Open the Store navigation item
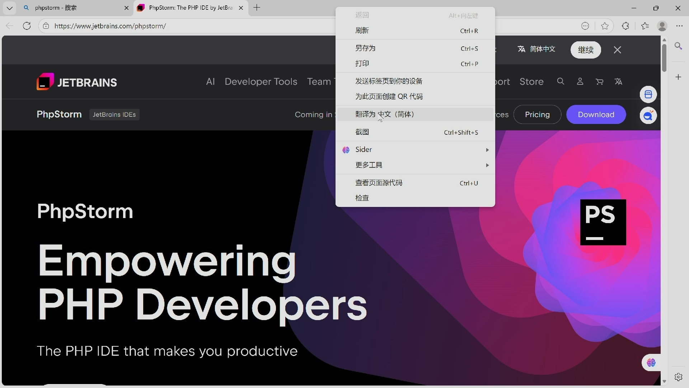This screenshot has height=388, width=689. point(531,82)
